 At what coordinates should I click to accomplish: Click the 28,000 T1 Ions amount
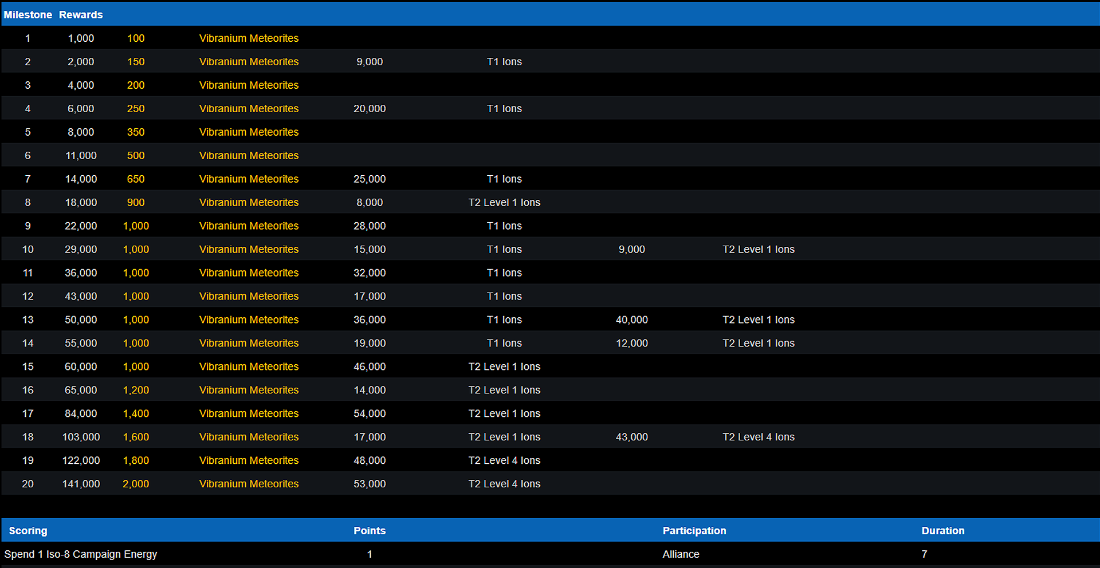point(370,226)
